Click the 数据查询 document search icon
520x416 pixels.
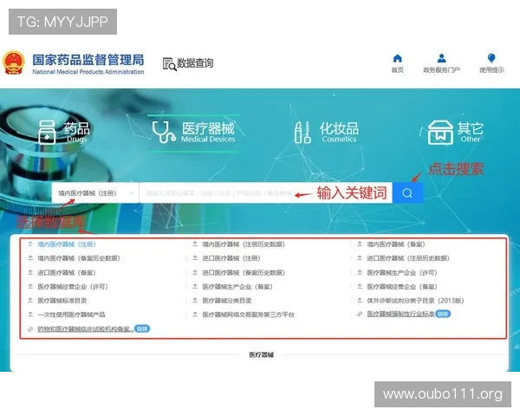click(169, 64)
